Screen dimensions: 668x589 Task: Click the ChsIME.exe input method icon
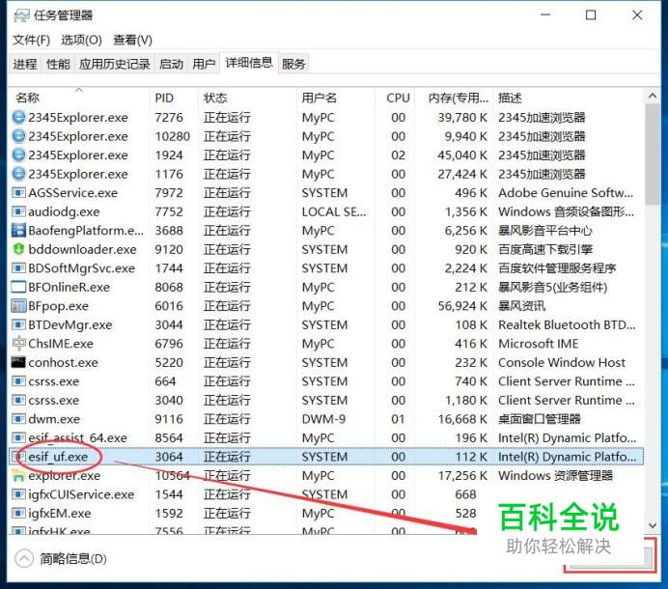tap(18, 343)
